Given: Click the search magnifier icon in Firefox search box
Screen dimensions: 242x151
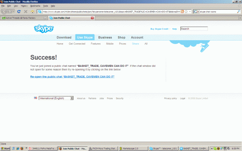Looking at the screenshot, I should (239, 12).
